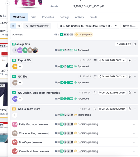This screenshot has width=140, height=157.
Task: Open the S3→S4 trigger for QC Design
Action: [x=85, y=93]
